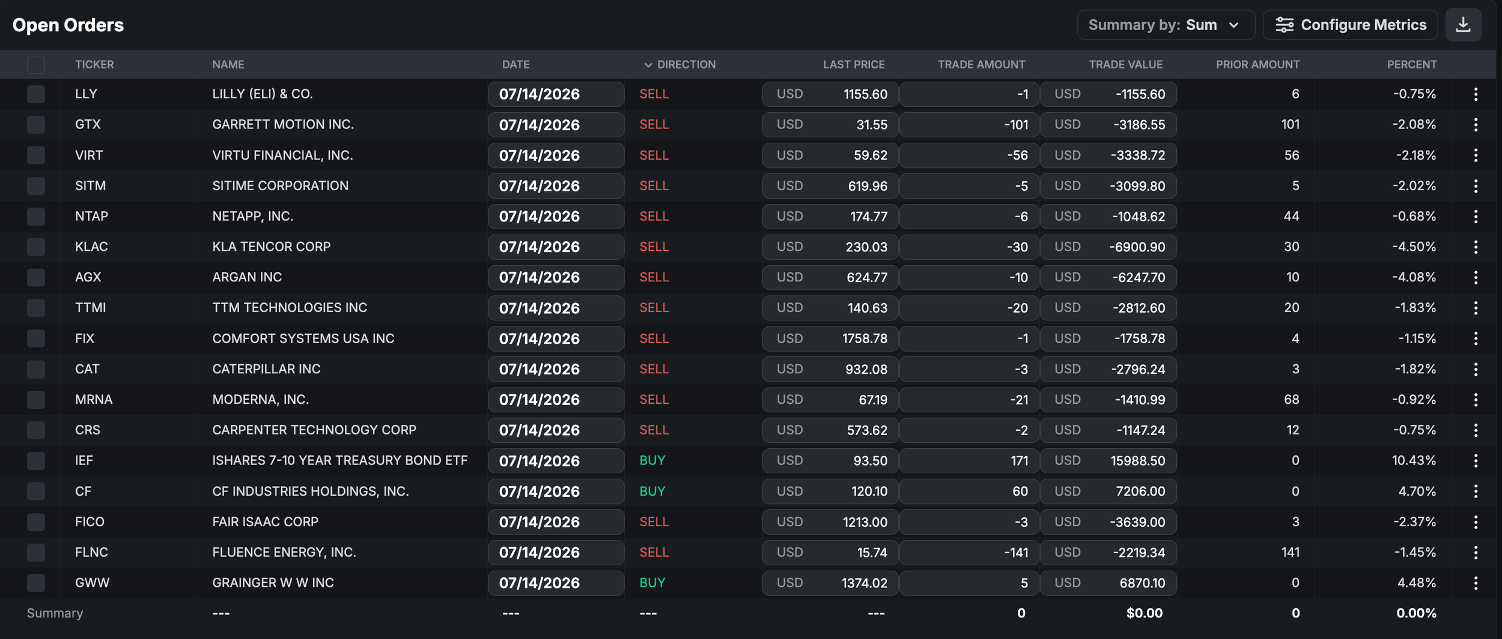
Task: Edit trade amount 171 for IEF
Action: [969, 461]
